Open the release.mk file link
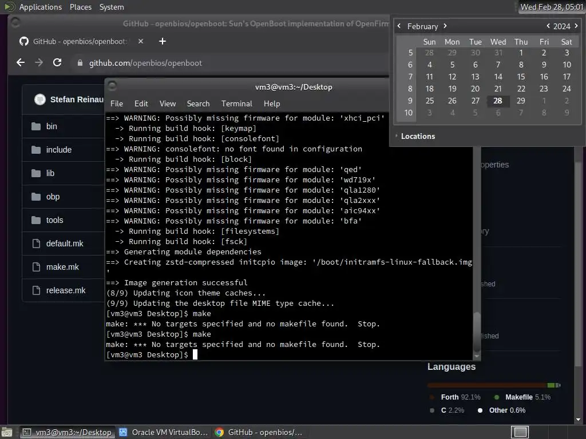This screenshot has width=586, height=439. [66, 290]
